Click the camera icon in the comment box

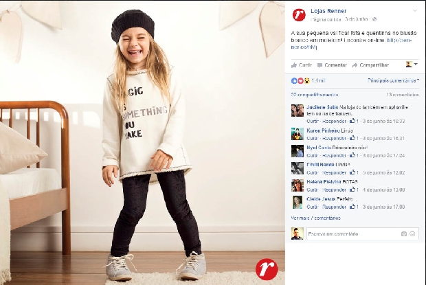[404, 233]
